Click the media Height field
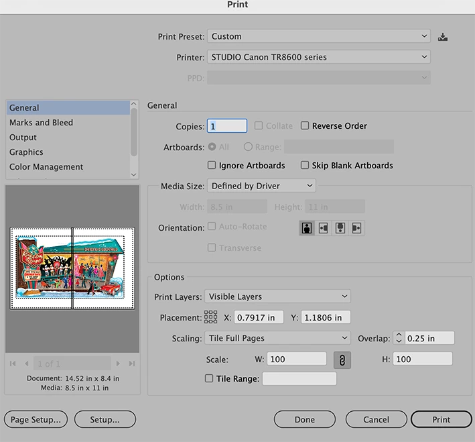The height and width of the screenshot is (442, 475). [x=335, y=207]
